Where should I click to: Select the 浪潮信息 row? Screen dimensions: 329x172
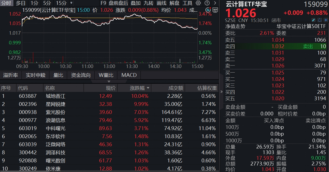click(x=109, y=120)
